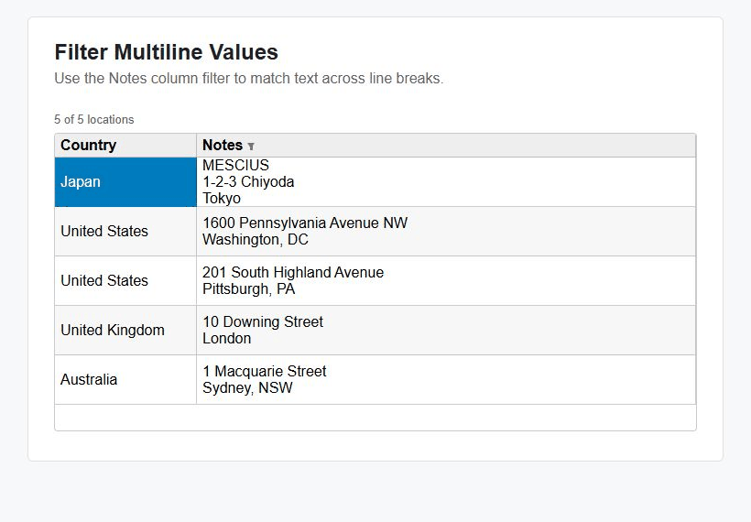
Task: Select the 1 Macquarie Street Sydney notes cell
Action: click(446, 380)
